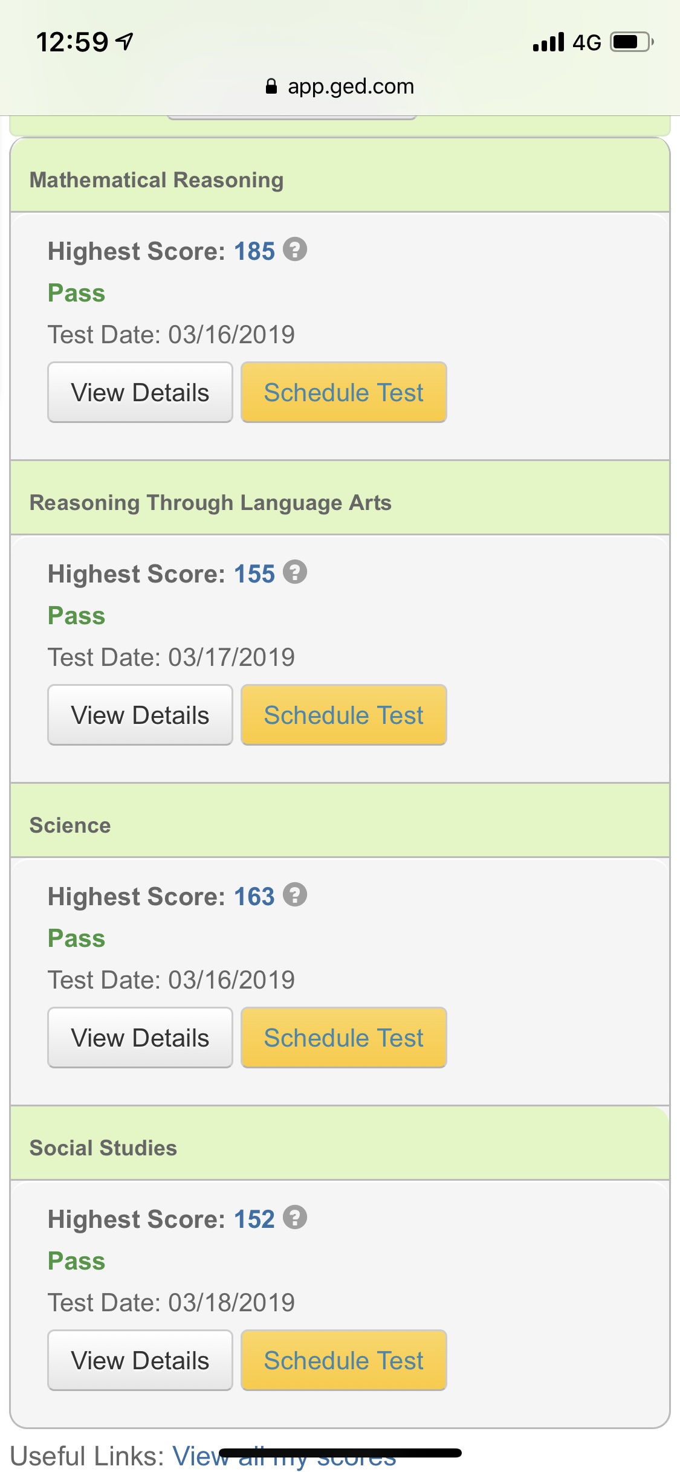Open View Details for Social Studies
The width and height of the screenshot is (680, 1472).
[x=140, y=1360]
